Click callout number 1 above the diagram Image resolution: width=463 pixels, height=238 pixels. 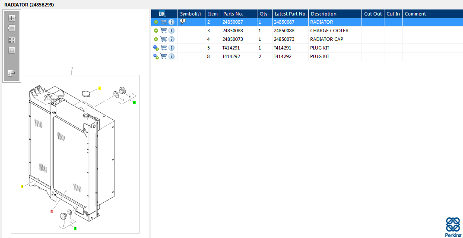click(x=72, y=68)
